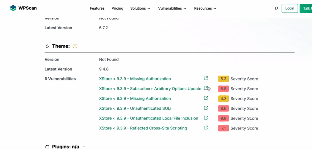Click the green Talk button

click(x=306, y=8)
